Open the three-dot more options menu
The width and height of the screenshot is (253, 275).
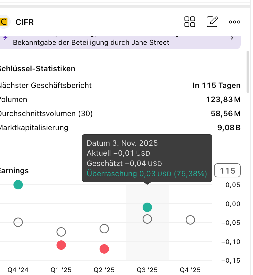(235, 22)
